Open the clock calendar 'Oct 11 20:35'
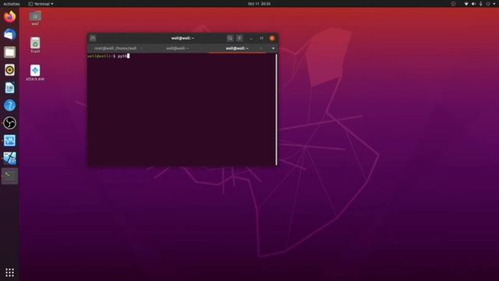Viewport: 499px width, 281px height. tap(259, 4)
